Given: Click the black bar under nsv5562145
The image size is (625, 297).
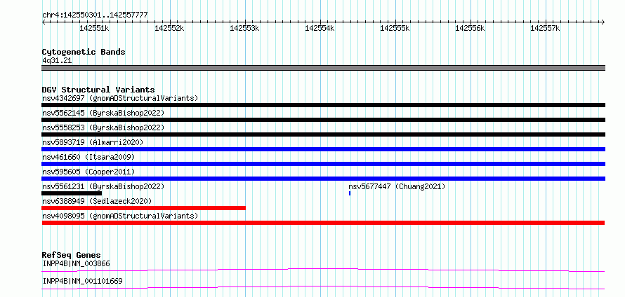Looking at the screenshot, I should pos(323,120).
